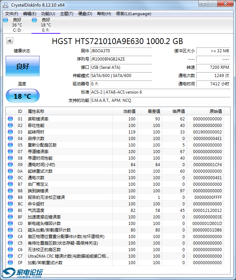
Task: Select raw value 000000031D86 in row C1
Action: (207, 230)
